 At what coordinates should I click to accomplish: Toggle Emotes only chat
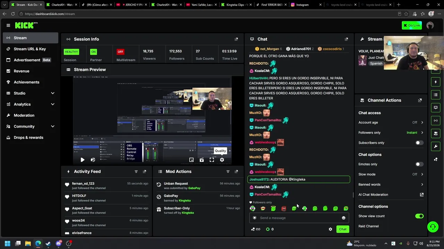419,164
